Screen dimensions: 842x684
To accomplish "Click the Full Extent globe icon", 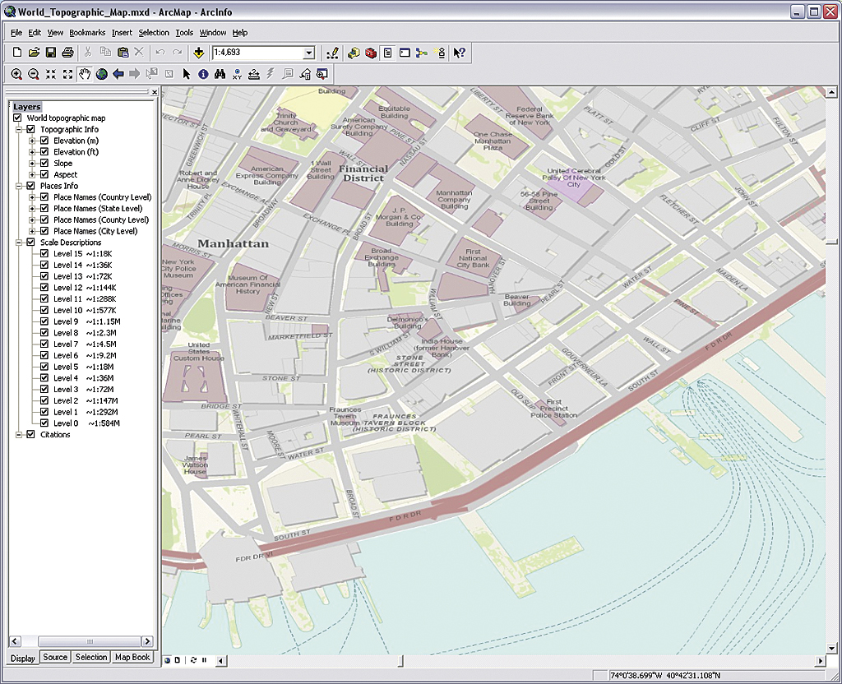I will pos(102,74).
